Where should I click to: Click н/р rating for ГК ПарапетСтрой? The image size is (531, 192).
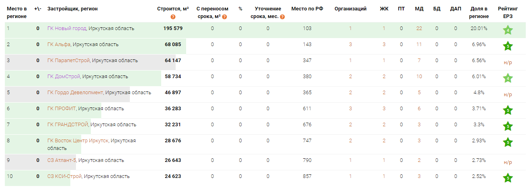[x=508, y=63]
